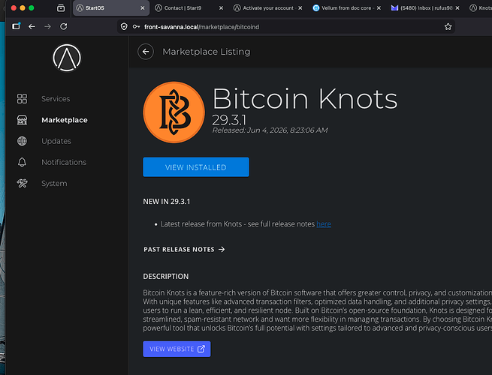Viewport: 492px width, 375px height.
Task: Switch to the Contact | Start9 tab
Action: pos(189,8)
